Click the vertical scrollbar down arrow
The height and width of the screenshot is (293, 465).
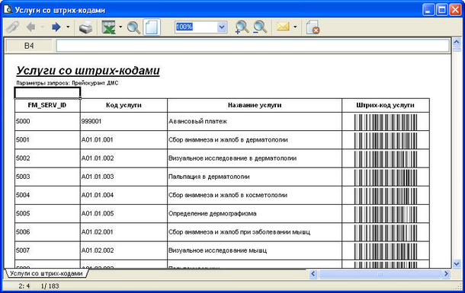tap(457, 263)
